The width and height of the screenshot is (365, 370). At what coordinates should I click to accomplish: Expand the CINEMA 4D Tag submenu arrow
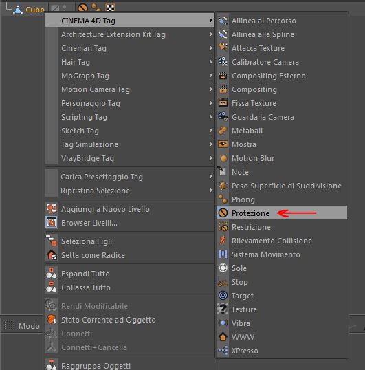pyautogui.click(x=210, y=21)
